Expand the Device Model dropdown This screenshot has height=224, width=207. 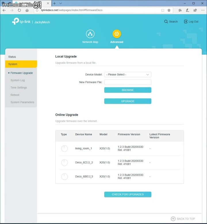click(x=128, y=75)
